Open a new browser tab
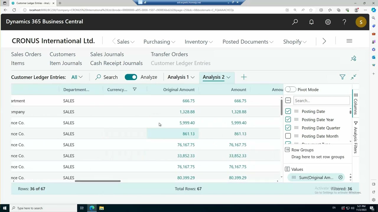The height and width of the screenshot is (212, 378). [x=60, y=3]
